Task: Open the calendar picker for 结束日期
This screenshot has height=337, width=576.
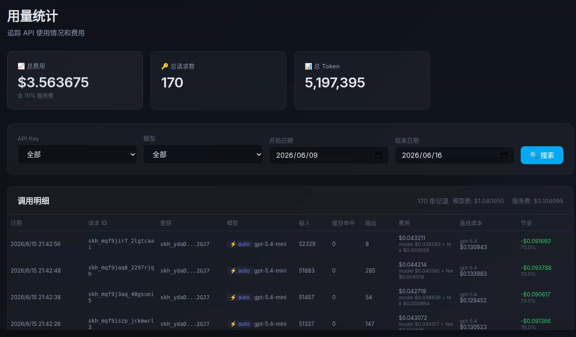Action: coord(504,155)
